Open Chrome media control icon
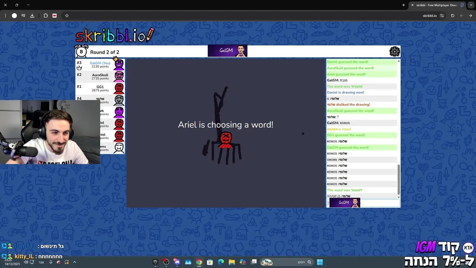This screenshot has width=476, height=268. click(23, 16)
